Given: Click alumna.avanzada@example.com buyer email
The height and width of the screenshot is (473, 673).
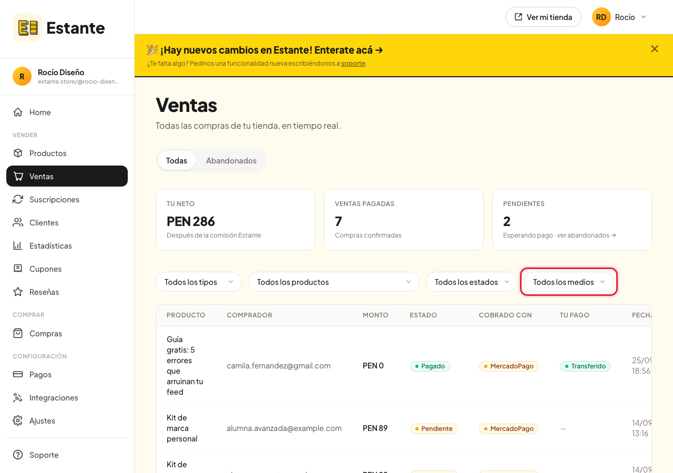Looking at the screenshot, I should tap(284, 428).
